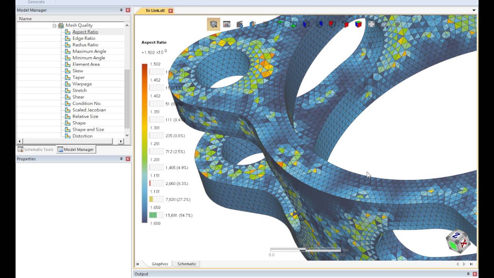The width and height of the screenshot is (494, 278).
Task: Switch to the Schematic Tools tab
Action: (36, 149)
